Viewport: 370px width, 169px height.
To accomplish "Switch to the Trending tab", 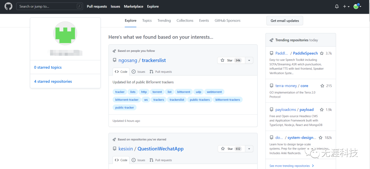I will [x=164, y=21].
